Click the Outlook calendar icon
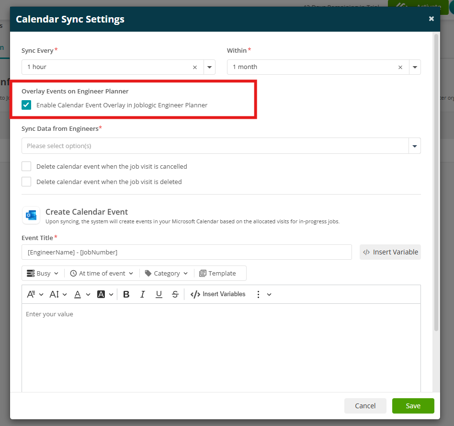 click(31, 215)
